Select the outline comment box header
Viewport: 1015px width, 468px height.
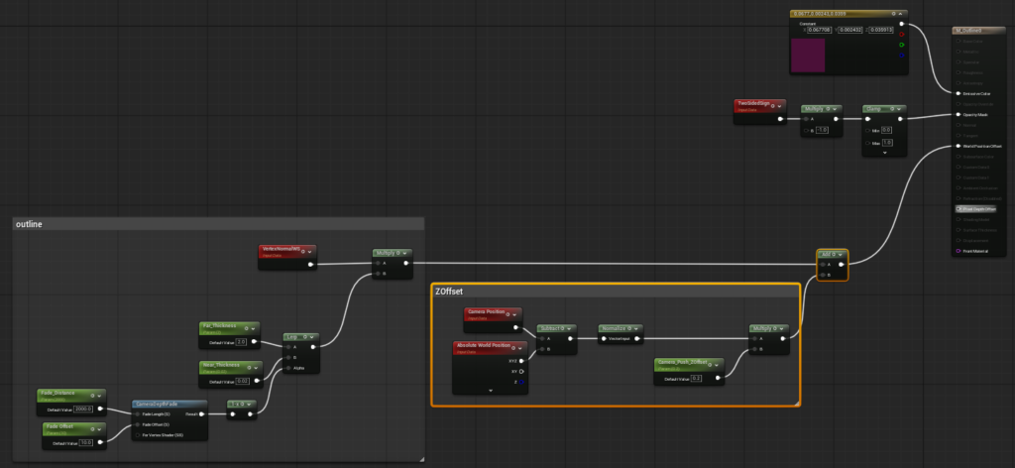(x=28, y=224)
